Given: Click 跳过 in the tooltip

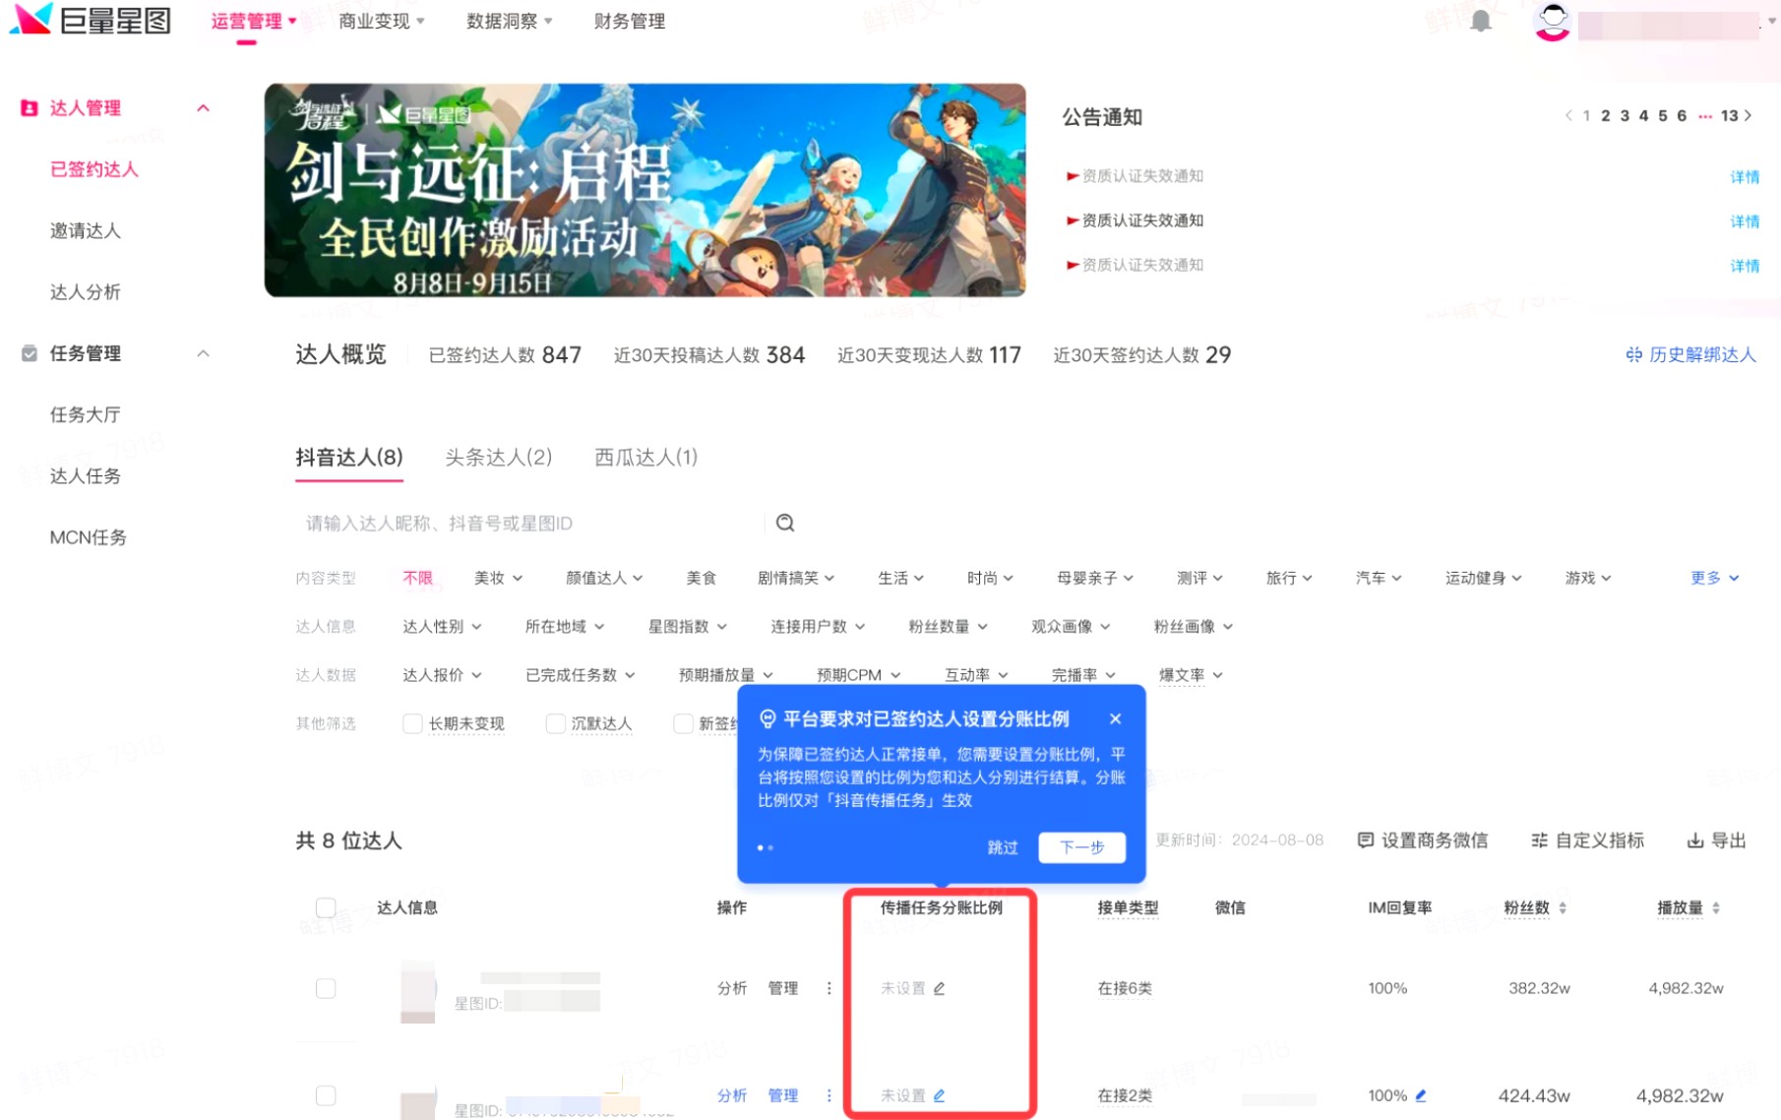Looking at the screenshot, I should pos(1003,847).
